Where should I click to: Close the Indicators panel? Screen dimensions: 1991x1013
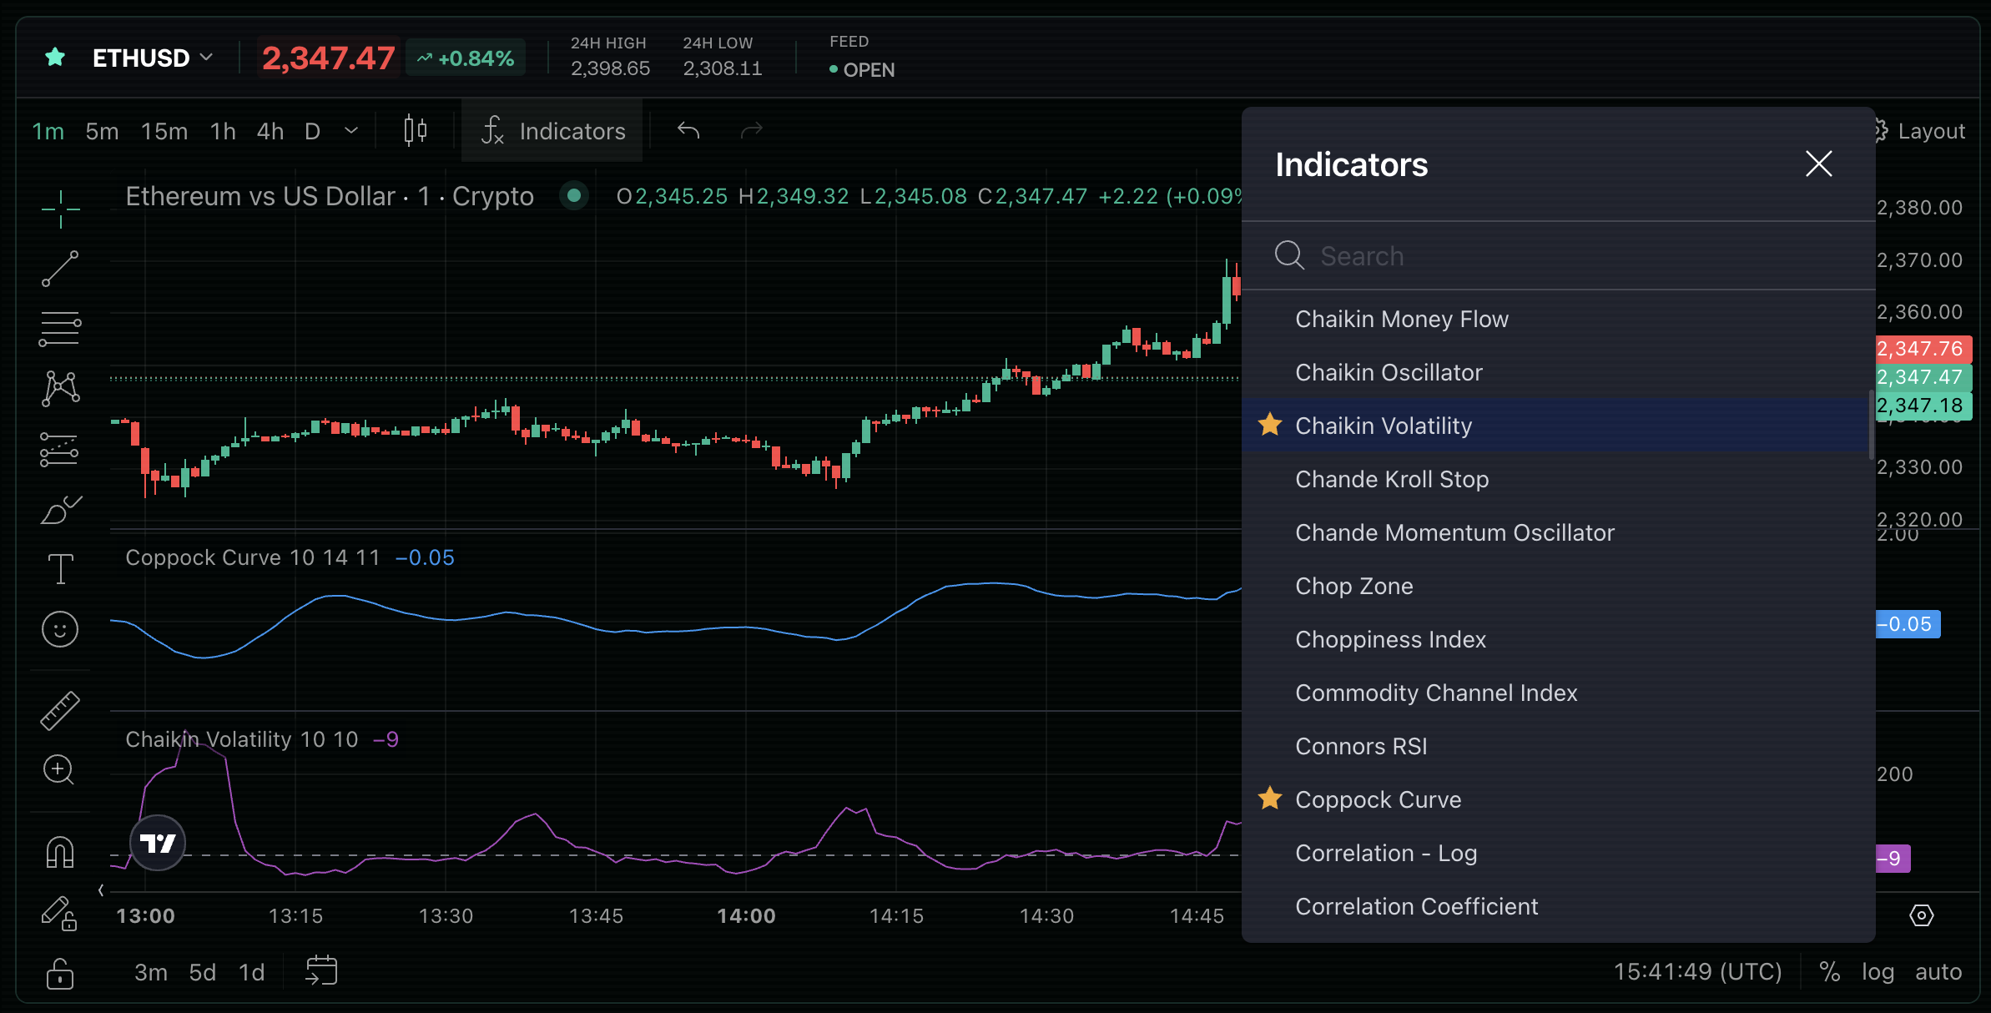pyautogui.click(x=1819, y=164)
